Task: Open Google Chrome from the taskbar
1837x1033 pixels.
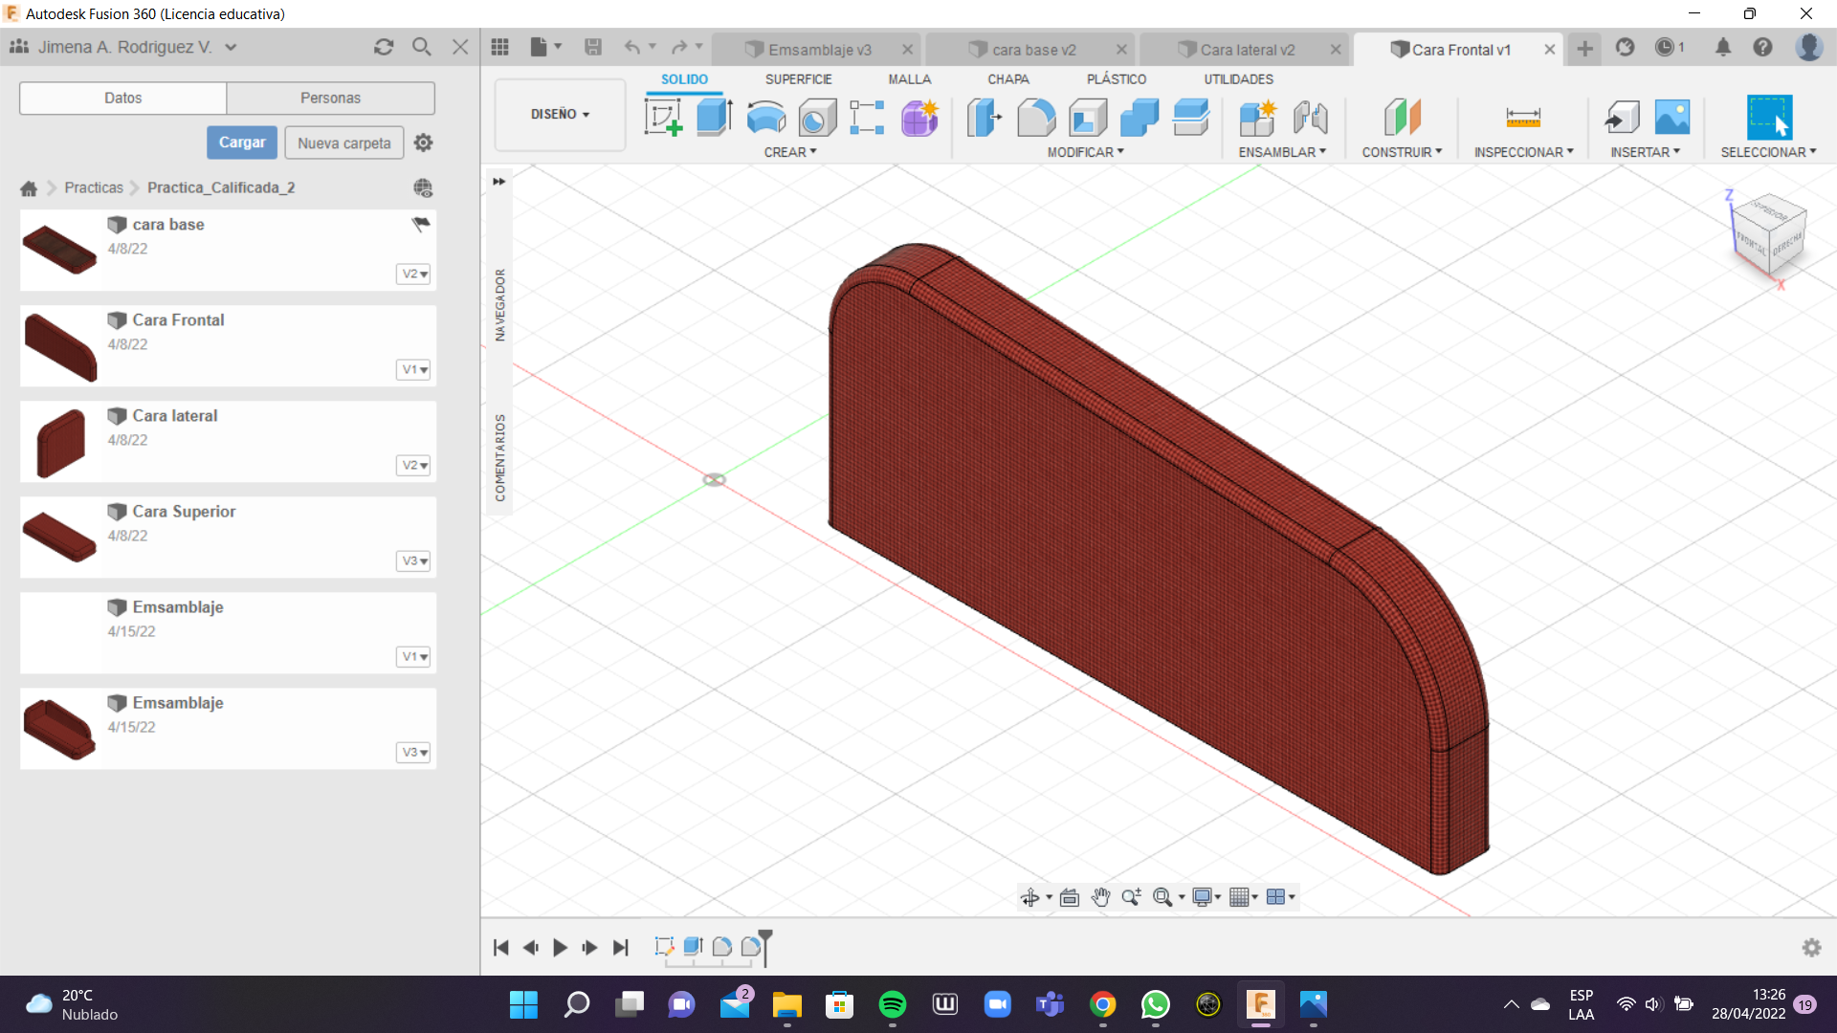Action: pos(1102,1004)
